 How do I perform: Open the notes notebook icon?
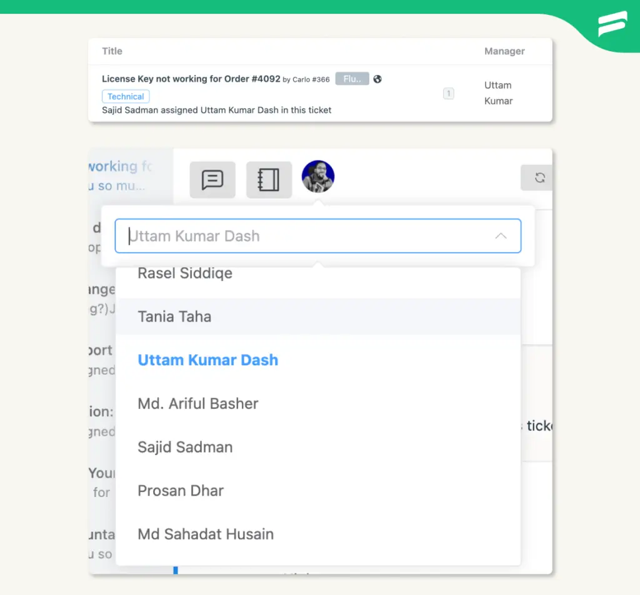click(x=269, y=180)
